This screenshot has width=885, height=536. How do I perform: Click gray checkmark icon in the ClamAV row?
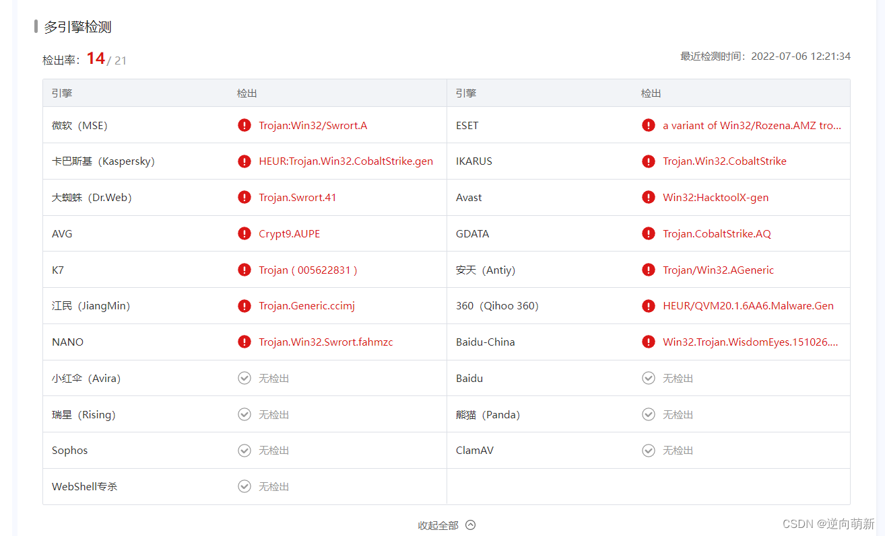click(649, 451)
